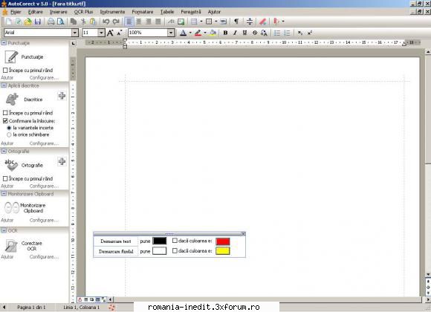This screenshot has height=312, width=431.
Task: Click the Insert picture icon
Action: click(181, 22)
